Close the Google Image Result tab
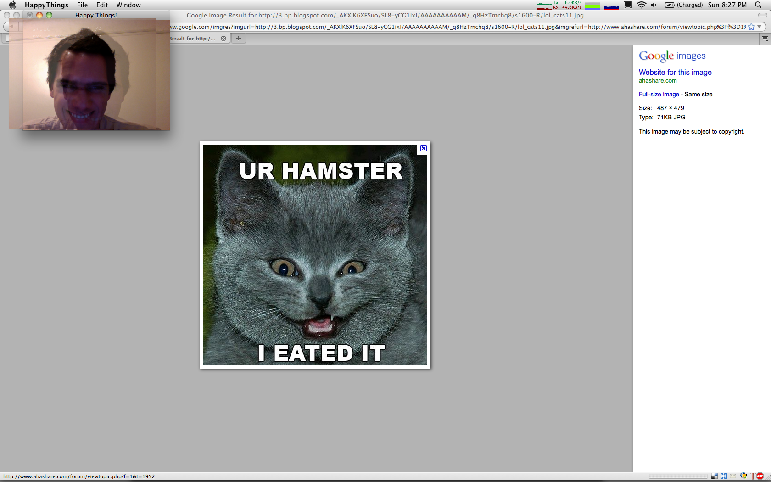The height and width of the screenshot is (482, 771). 223,39
